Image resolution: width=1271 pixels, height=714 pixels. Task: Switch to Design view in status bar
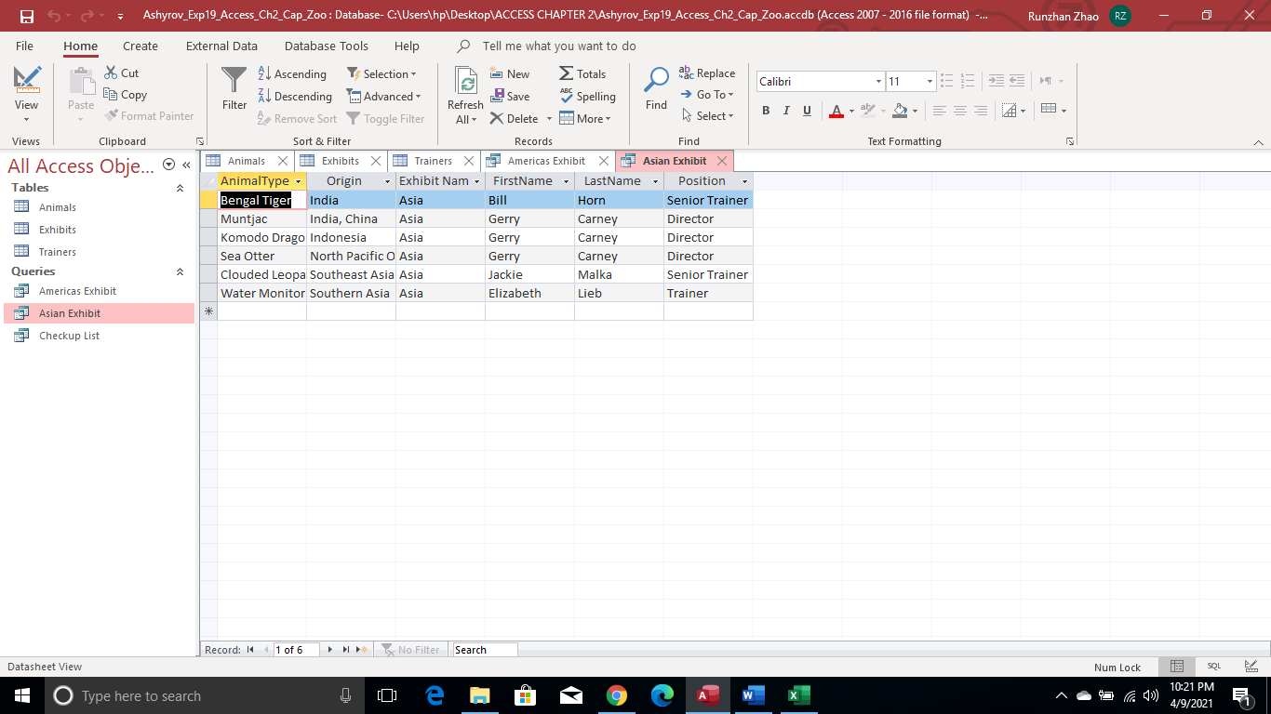tap(1251, 667)
